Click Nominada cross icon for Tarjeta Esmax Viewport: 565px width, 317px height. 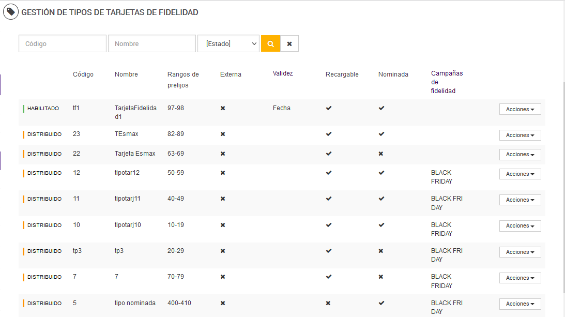(381, 154)
